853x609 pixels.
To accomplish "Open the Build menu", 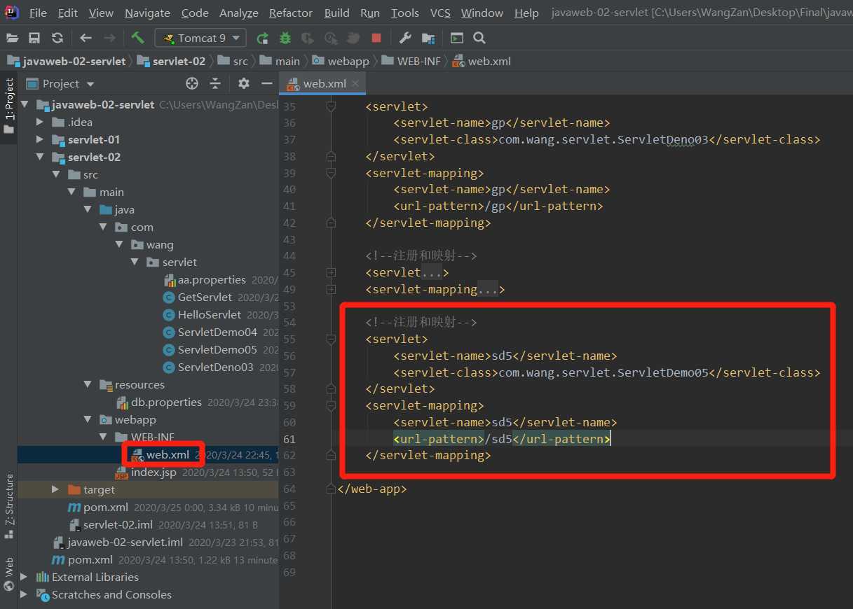I will [x=337, y=13].
